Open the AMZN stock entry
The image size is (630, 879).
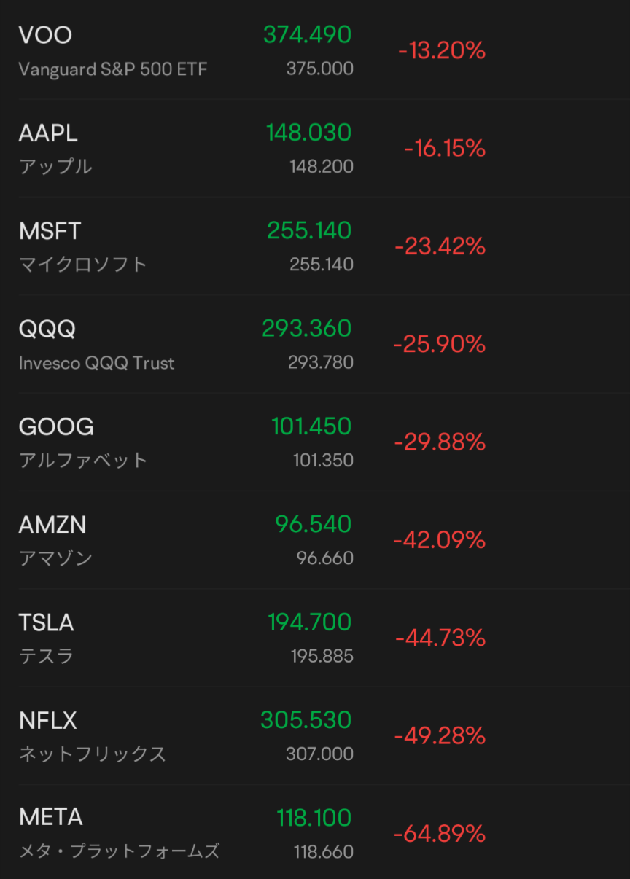[315, 540]
